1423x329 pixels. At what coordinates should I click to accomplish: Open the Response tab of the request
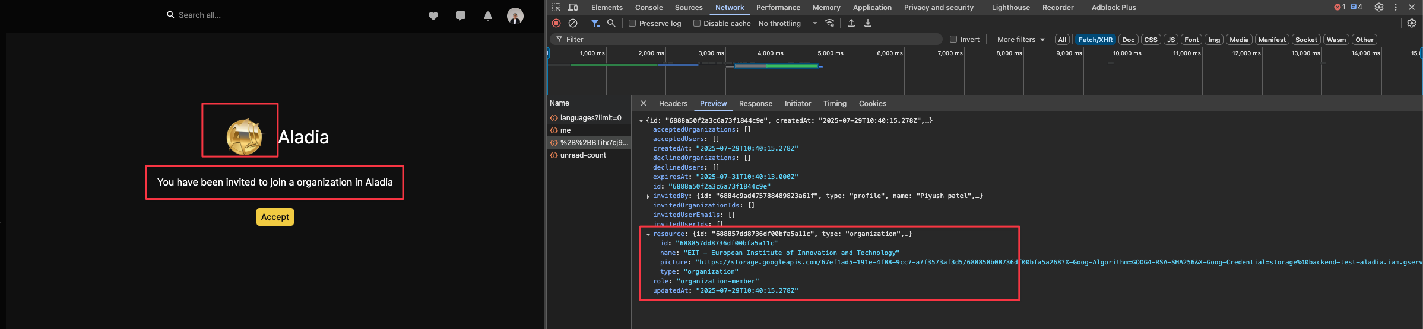tap(756, 103)
